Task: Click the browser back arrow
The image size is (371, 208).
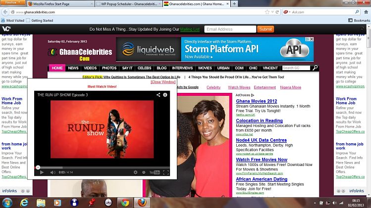Action: click(5, 12)
